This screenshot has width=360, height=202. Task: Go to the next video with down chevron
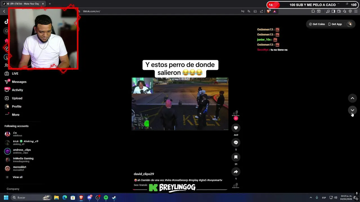coord(352,110)
